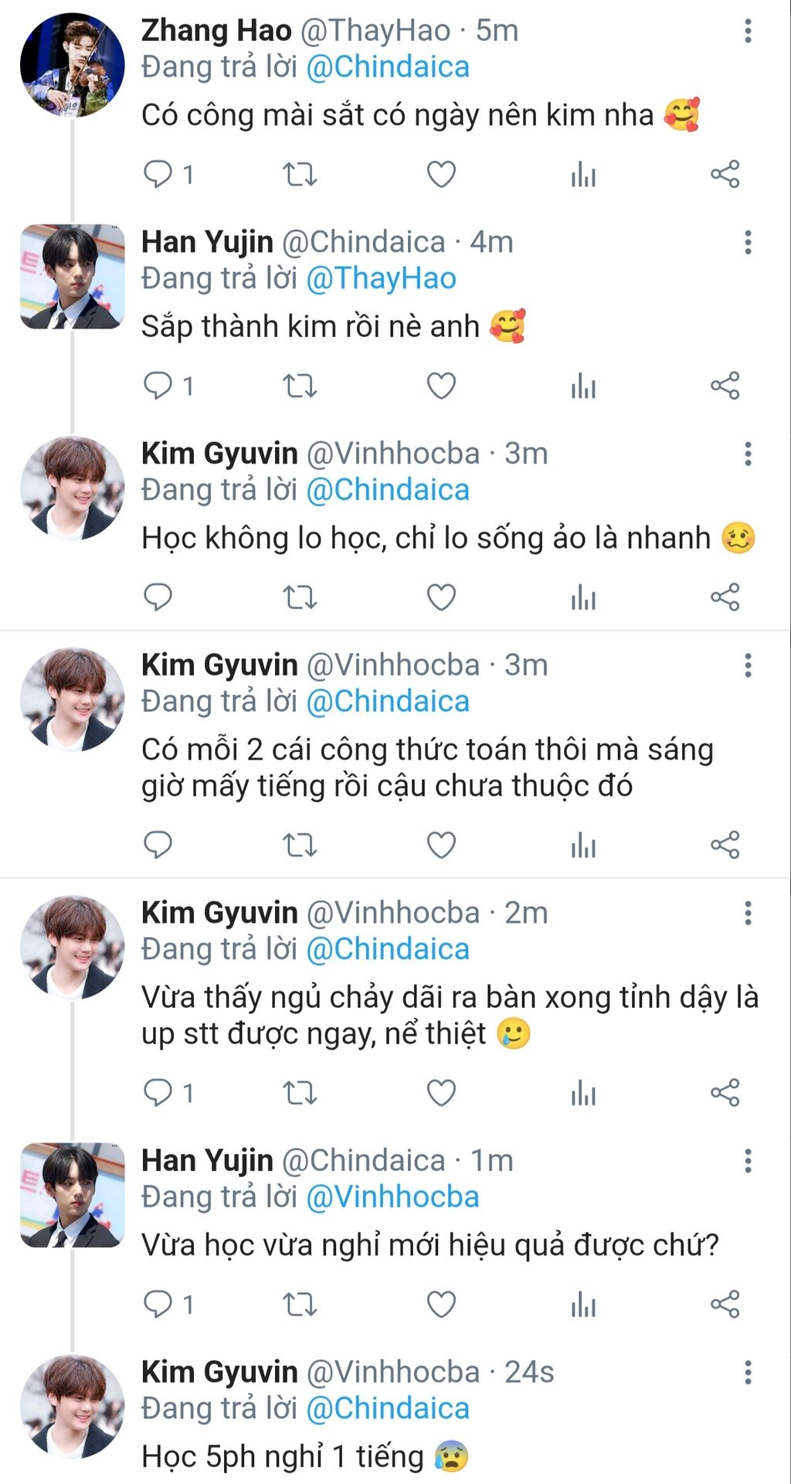Like Han Yujin's "Sắp thành kim" tweet
791x1484 pixels.
(x=441, y=386)
